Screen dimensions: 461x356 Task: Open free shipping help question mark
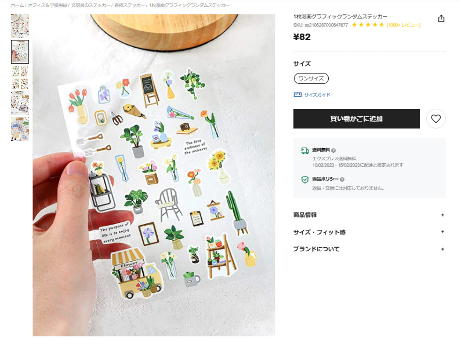(x=333, y=151)
